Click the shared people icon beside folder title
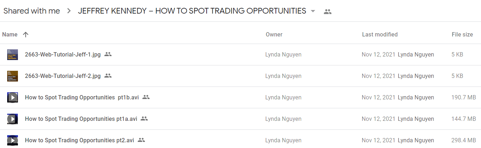 pos(327,11)
